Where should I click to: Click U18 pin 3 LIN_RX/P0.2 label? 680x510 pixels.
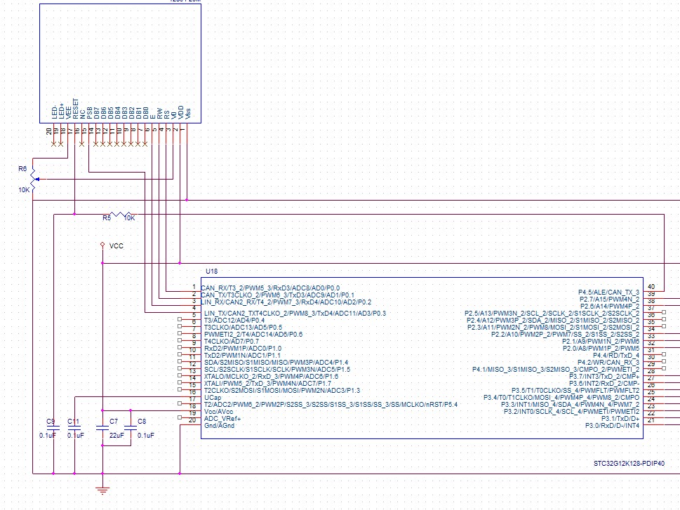286,302
